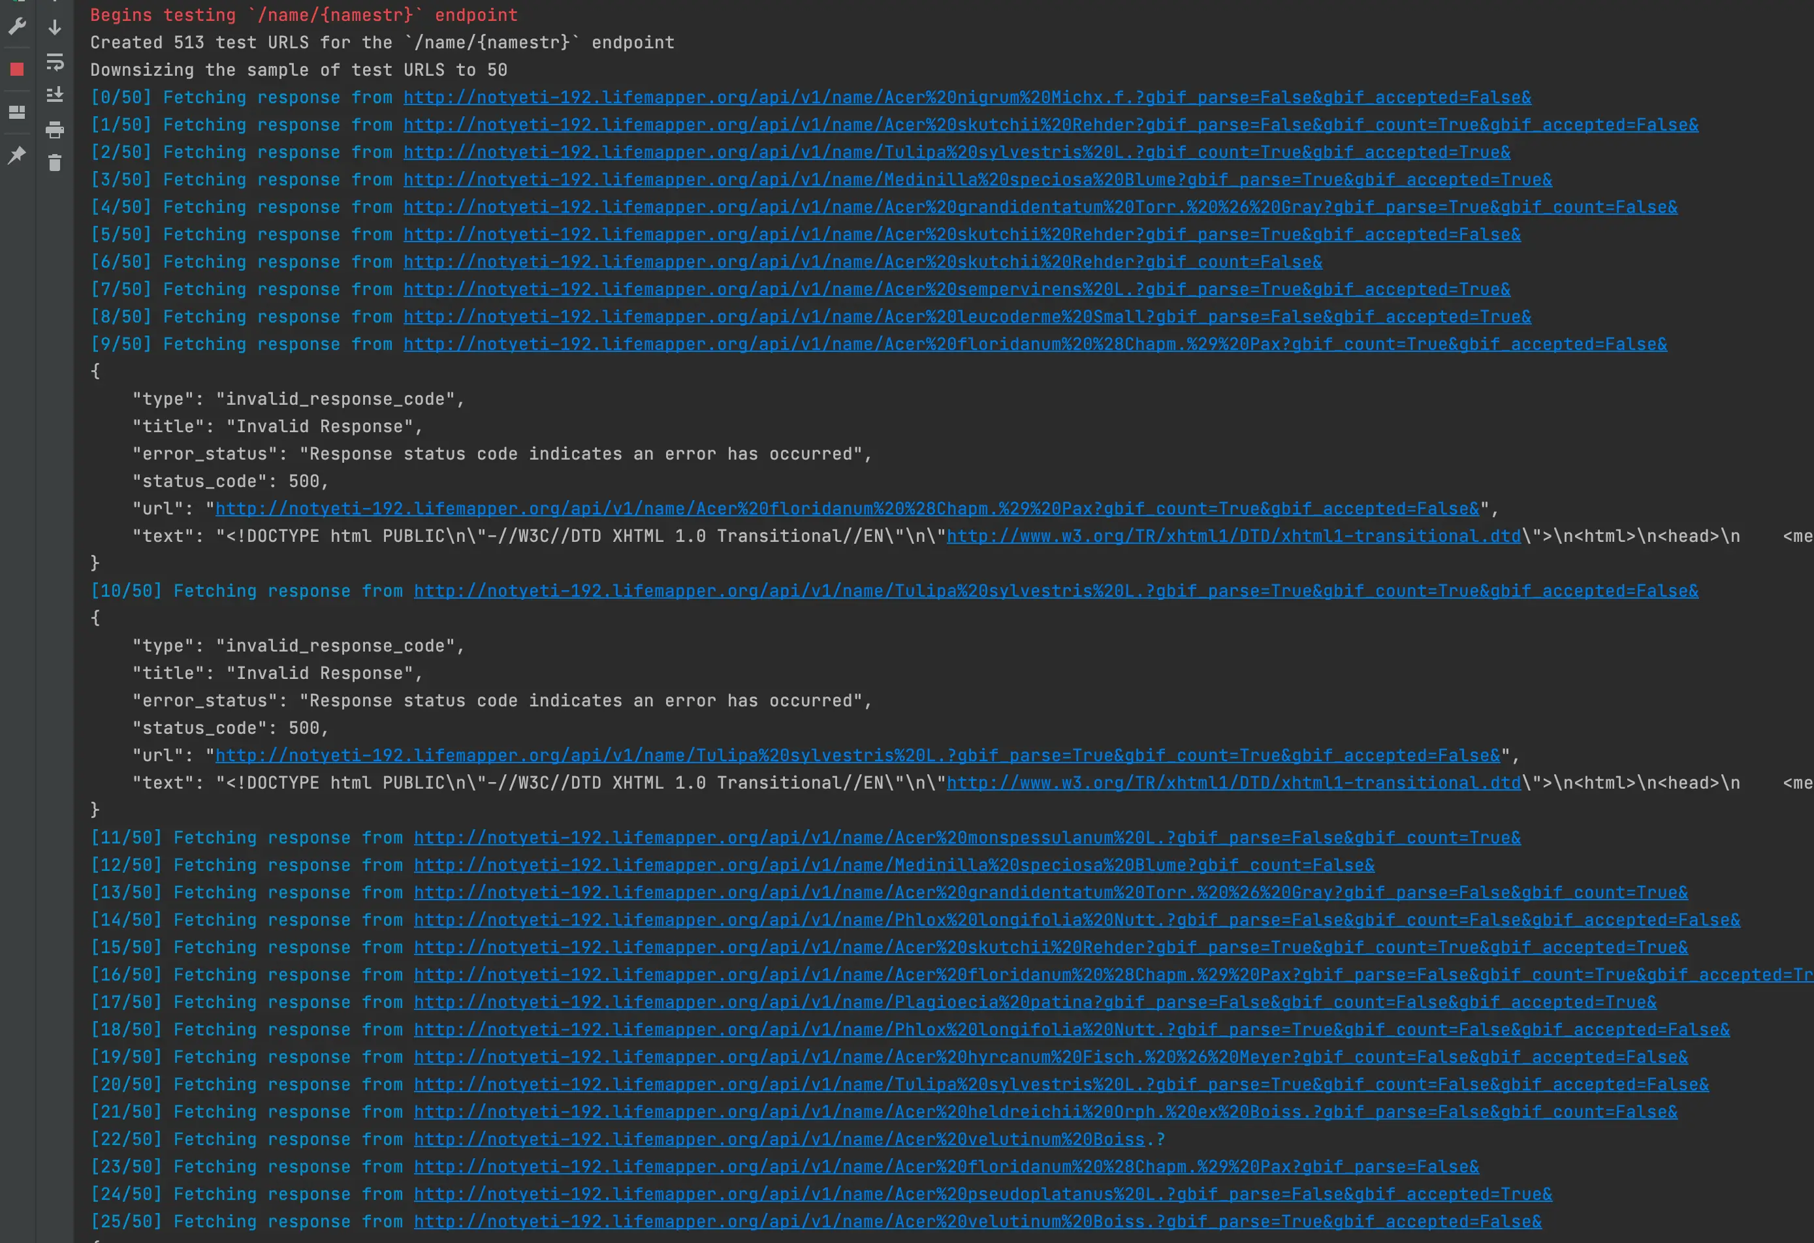Open the [24/50] Acer pseudoplatanus URL
Viewport: 1814px width, 1243px height.
pos(982,1194)
